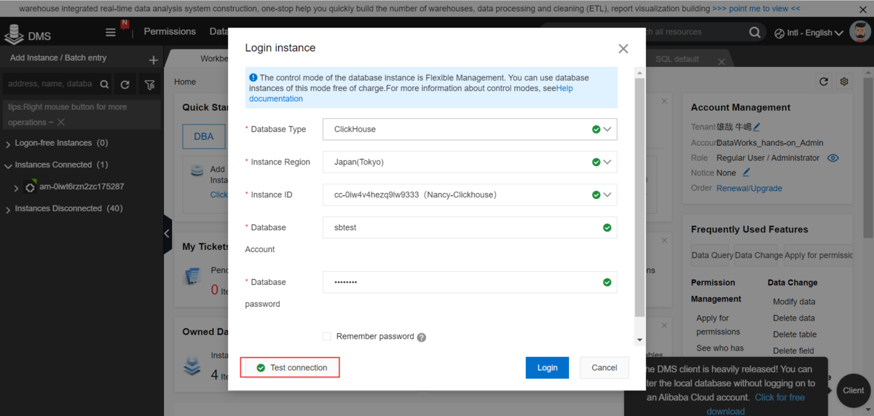Click Apply for permission feature tab

click(819, 255)
